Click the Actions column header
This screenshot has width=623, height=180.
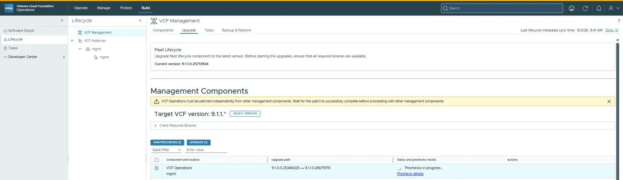coord(512,160)
